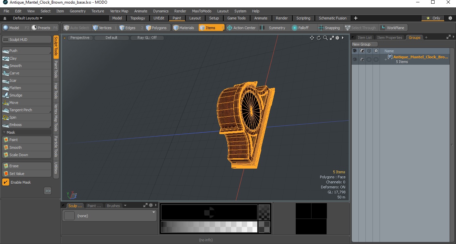The image size is (456, 244).
Task: Switch to the UVEdit layout tab
Action: pyautogui.click(x=159, y=18)
